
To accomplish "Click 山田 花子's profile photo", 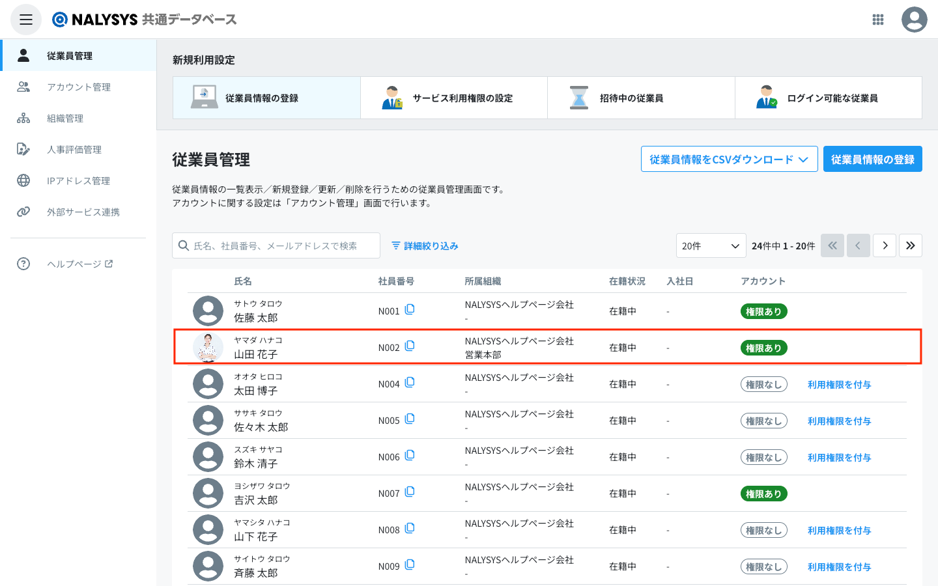I will pyautogui.click(x=208, y=348).
